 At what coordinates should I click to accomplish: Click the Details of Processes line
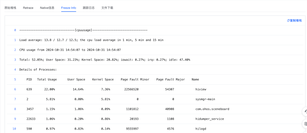point(38,69)
